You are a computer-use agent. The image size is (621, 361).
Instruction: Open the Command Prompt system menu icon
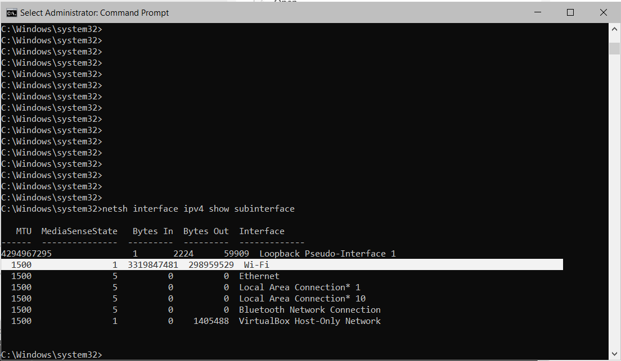tap(11, 13)
